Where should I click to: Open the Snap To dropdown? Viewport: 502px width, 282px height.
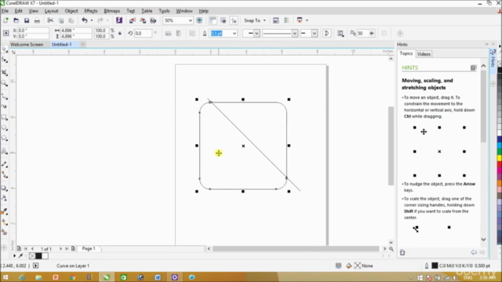pyautogui.click(x=255, y=20)
